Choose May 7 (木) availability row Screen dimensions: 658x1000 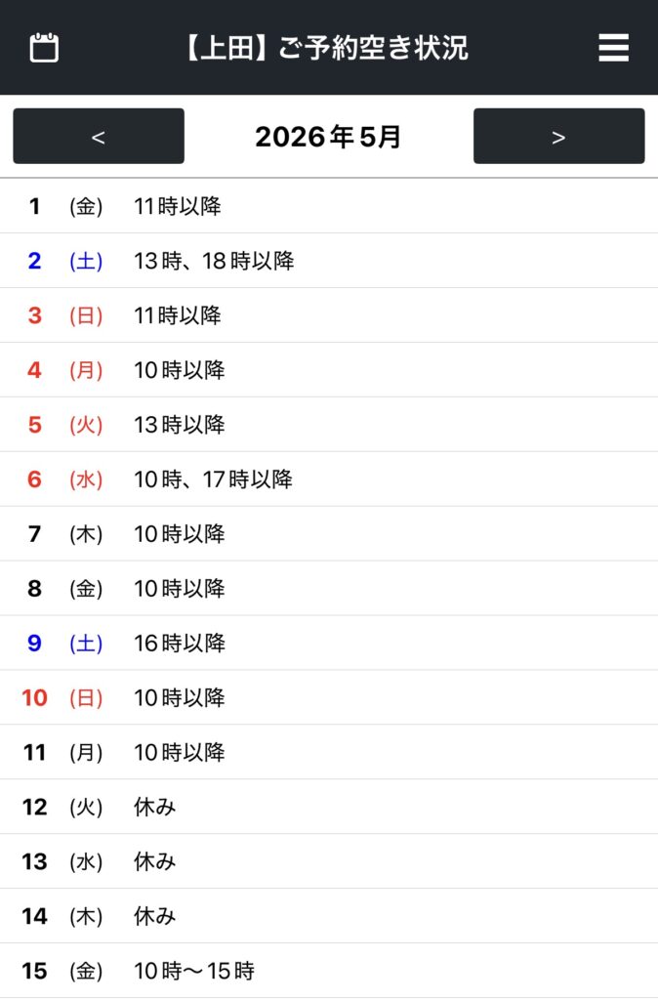coord(329,534)
